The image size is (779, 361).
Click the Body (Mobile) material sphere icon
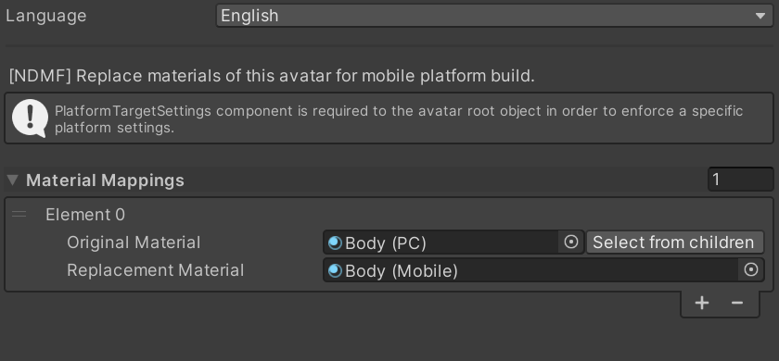click(x=335, y=270)
